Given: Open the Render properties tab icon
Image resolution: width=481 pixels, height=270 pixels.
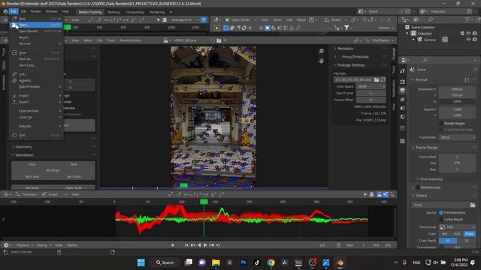Looking at the screenshot, I should (x=403, y=82).
